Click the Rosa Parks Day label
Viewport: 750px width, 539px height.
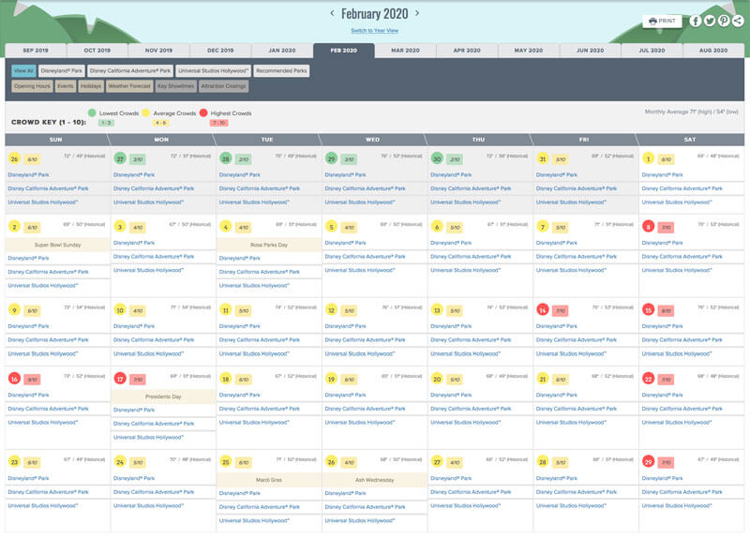[x=269, y=245]
